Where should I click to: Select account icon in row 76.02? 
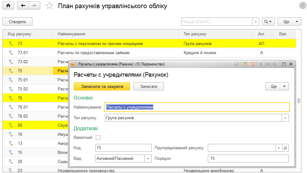[11, 116]
